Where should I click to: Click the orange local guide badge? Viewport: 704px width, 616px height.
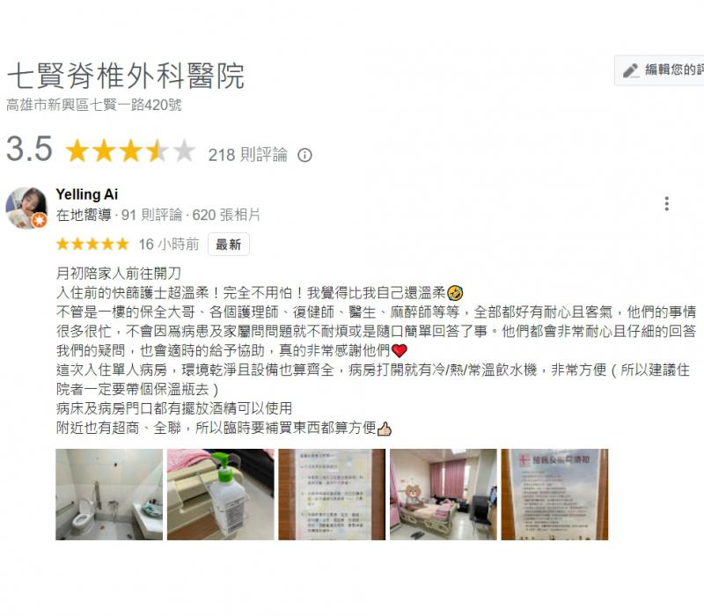[40, 221]
